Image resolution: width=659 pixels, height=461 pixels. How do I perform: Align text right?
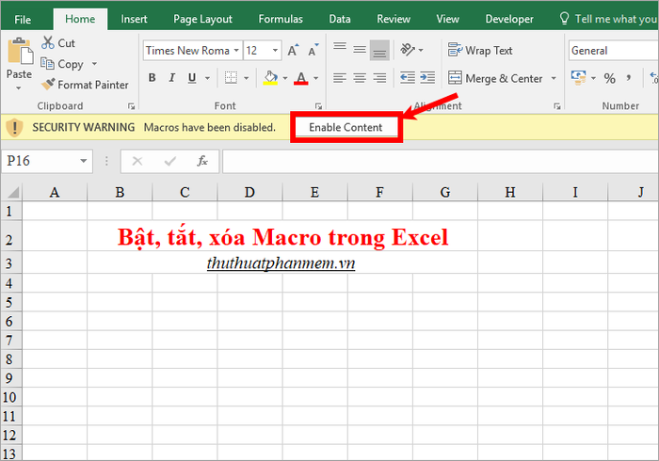(x=379, y=78)
